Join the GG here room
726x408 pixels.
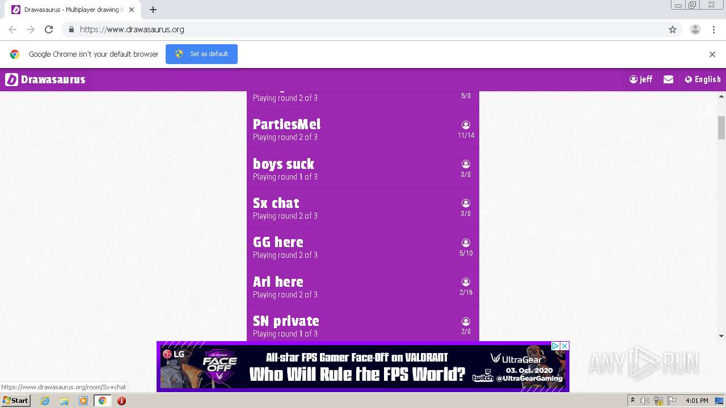(363, 248)
